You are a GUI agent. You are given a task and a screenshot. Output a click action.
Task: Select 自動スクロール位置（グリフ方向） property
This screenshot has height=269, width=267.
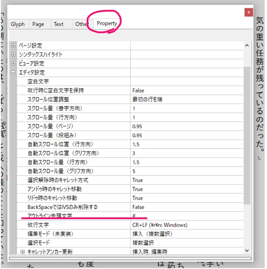(x=63, y=153)
